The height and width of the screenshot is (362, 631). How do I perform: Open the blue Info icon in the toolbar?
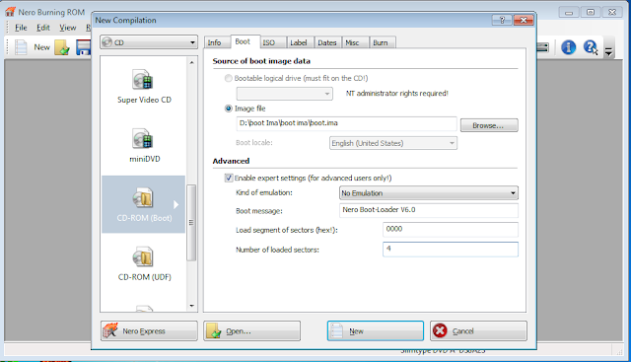568,47
